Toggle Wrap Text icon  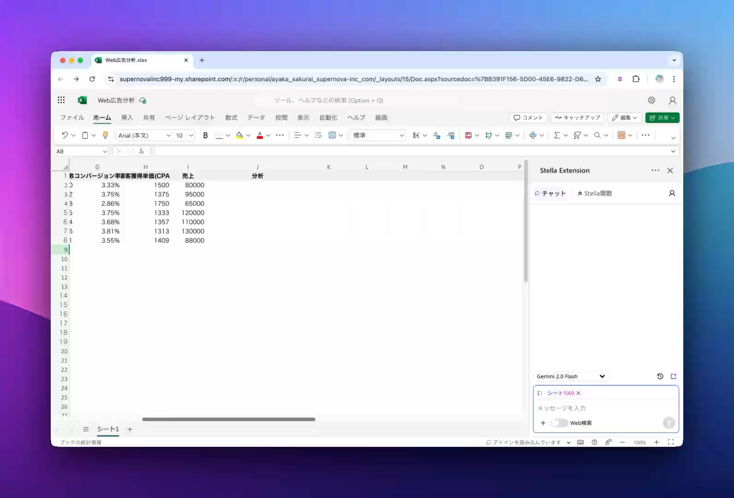(318, 135)
